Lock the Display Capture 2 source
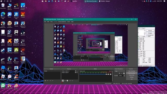 [x=77, y=71]
